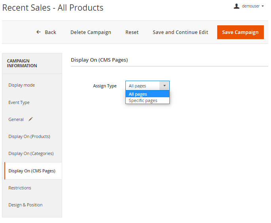Click the back arrow icon
Image resolution: width=271 pixels, height=223 pixels.
click(38, 32)
